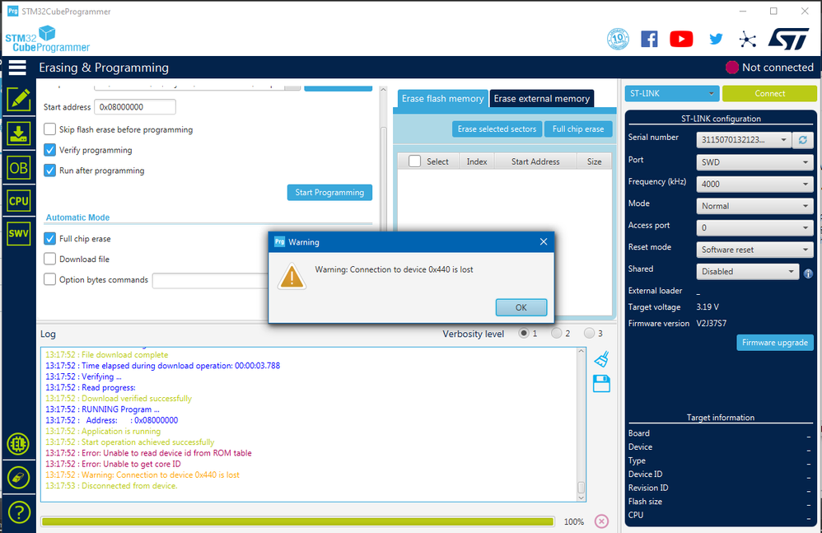Open the SWV viewer
The height and width of the screenshot is (533, 822).
tap(18, 233)
